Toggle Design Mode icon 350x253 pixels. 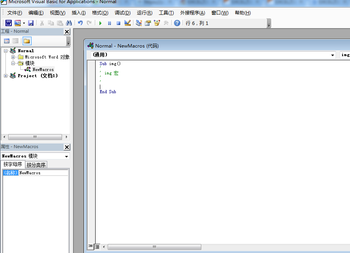click(128, 23)
